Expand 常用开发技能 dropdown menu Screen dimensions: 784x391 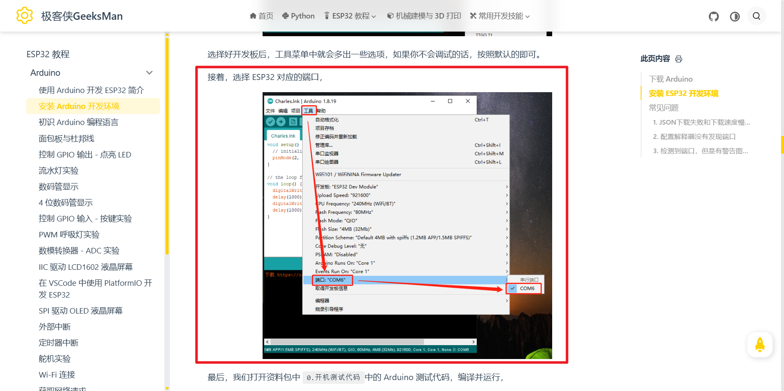pos(500,16)
